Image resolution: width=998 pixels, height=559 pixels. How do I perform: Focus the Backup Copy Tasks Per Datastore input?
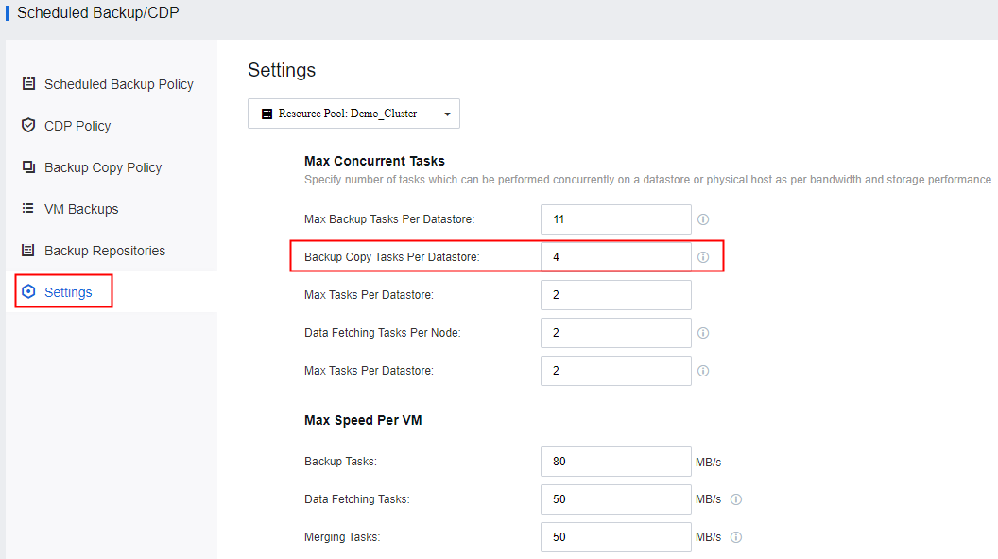point(615,257)
